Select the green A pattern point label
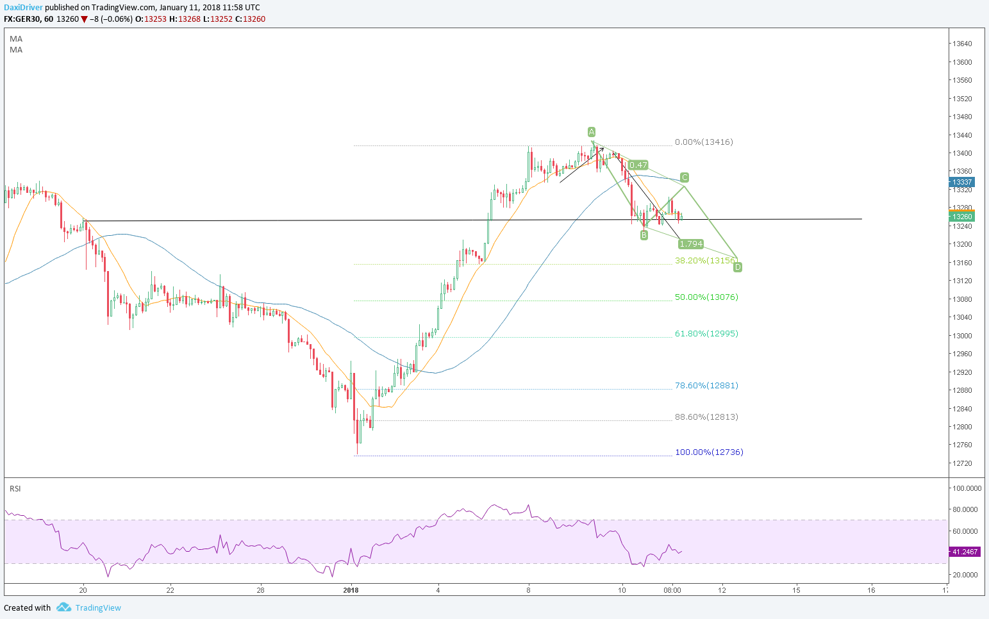 592,132
